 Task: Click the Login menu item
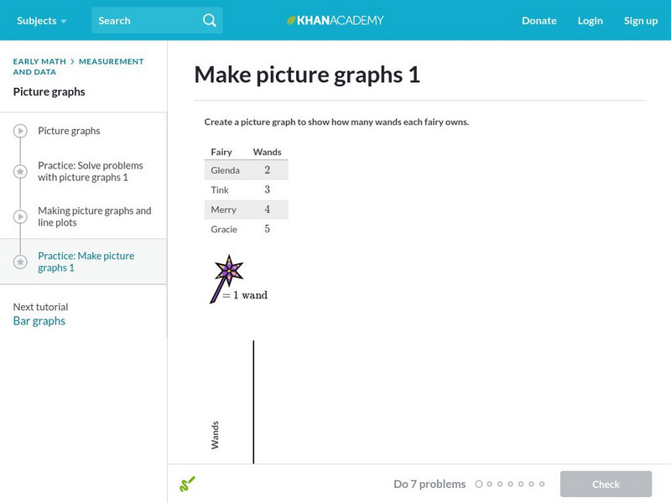click(590, 20)
